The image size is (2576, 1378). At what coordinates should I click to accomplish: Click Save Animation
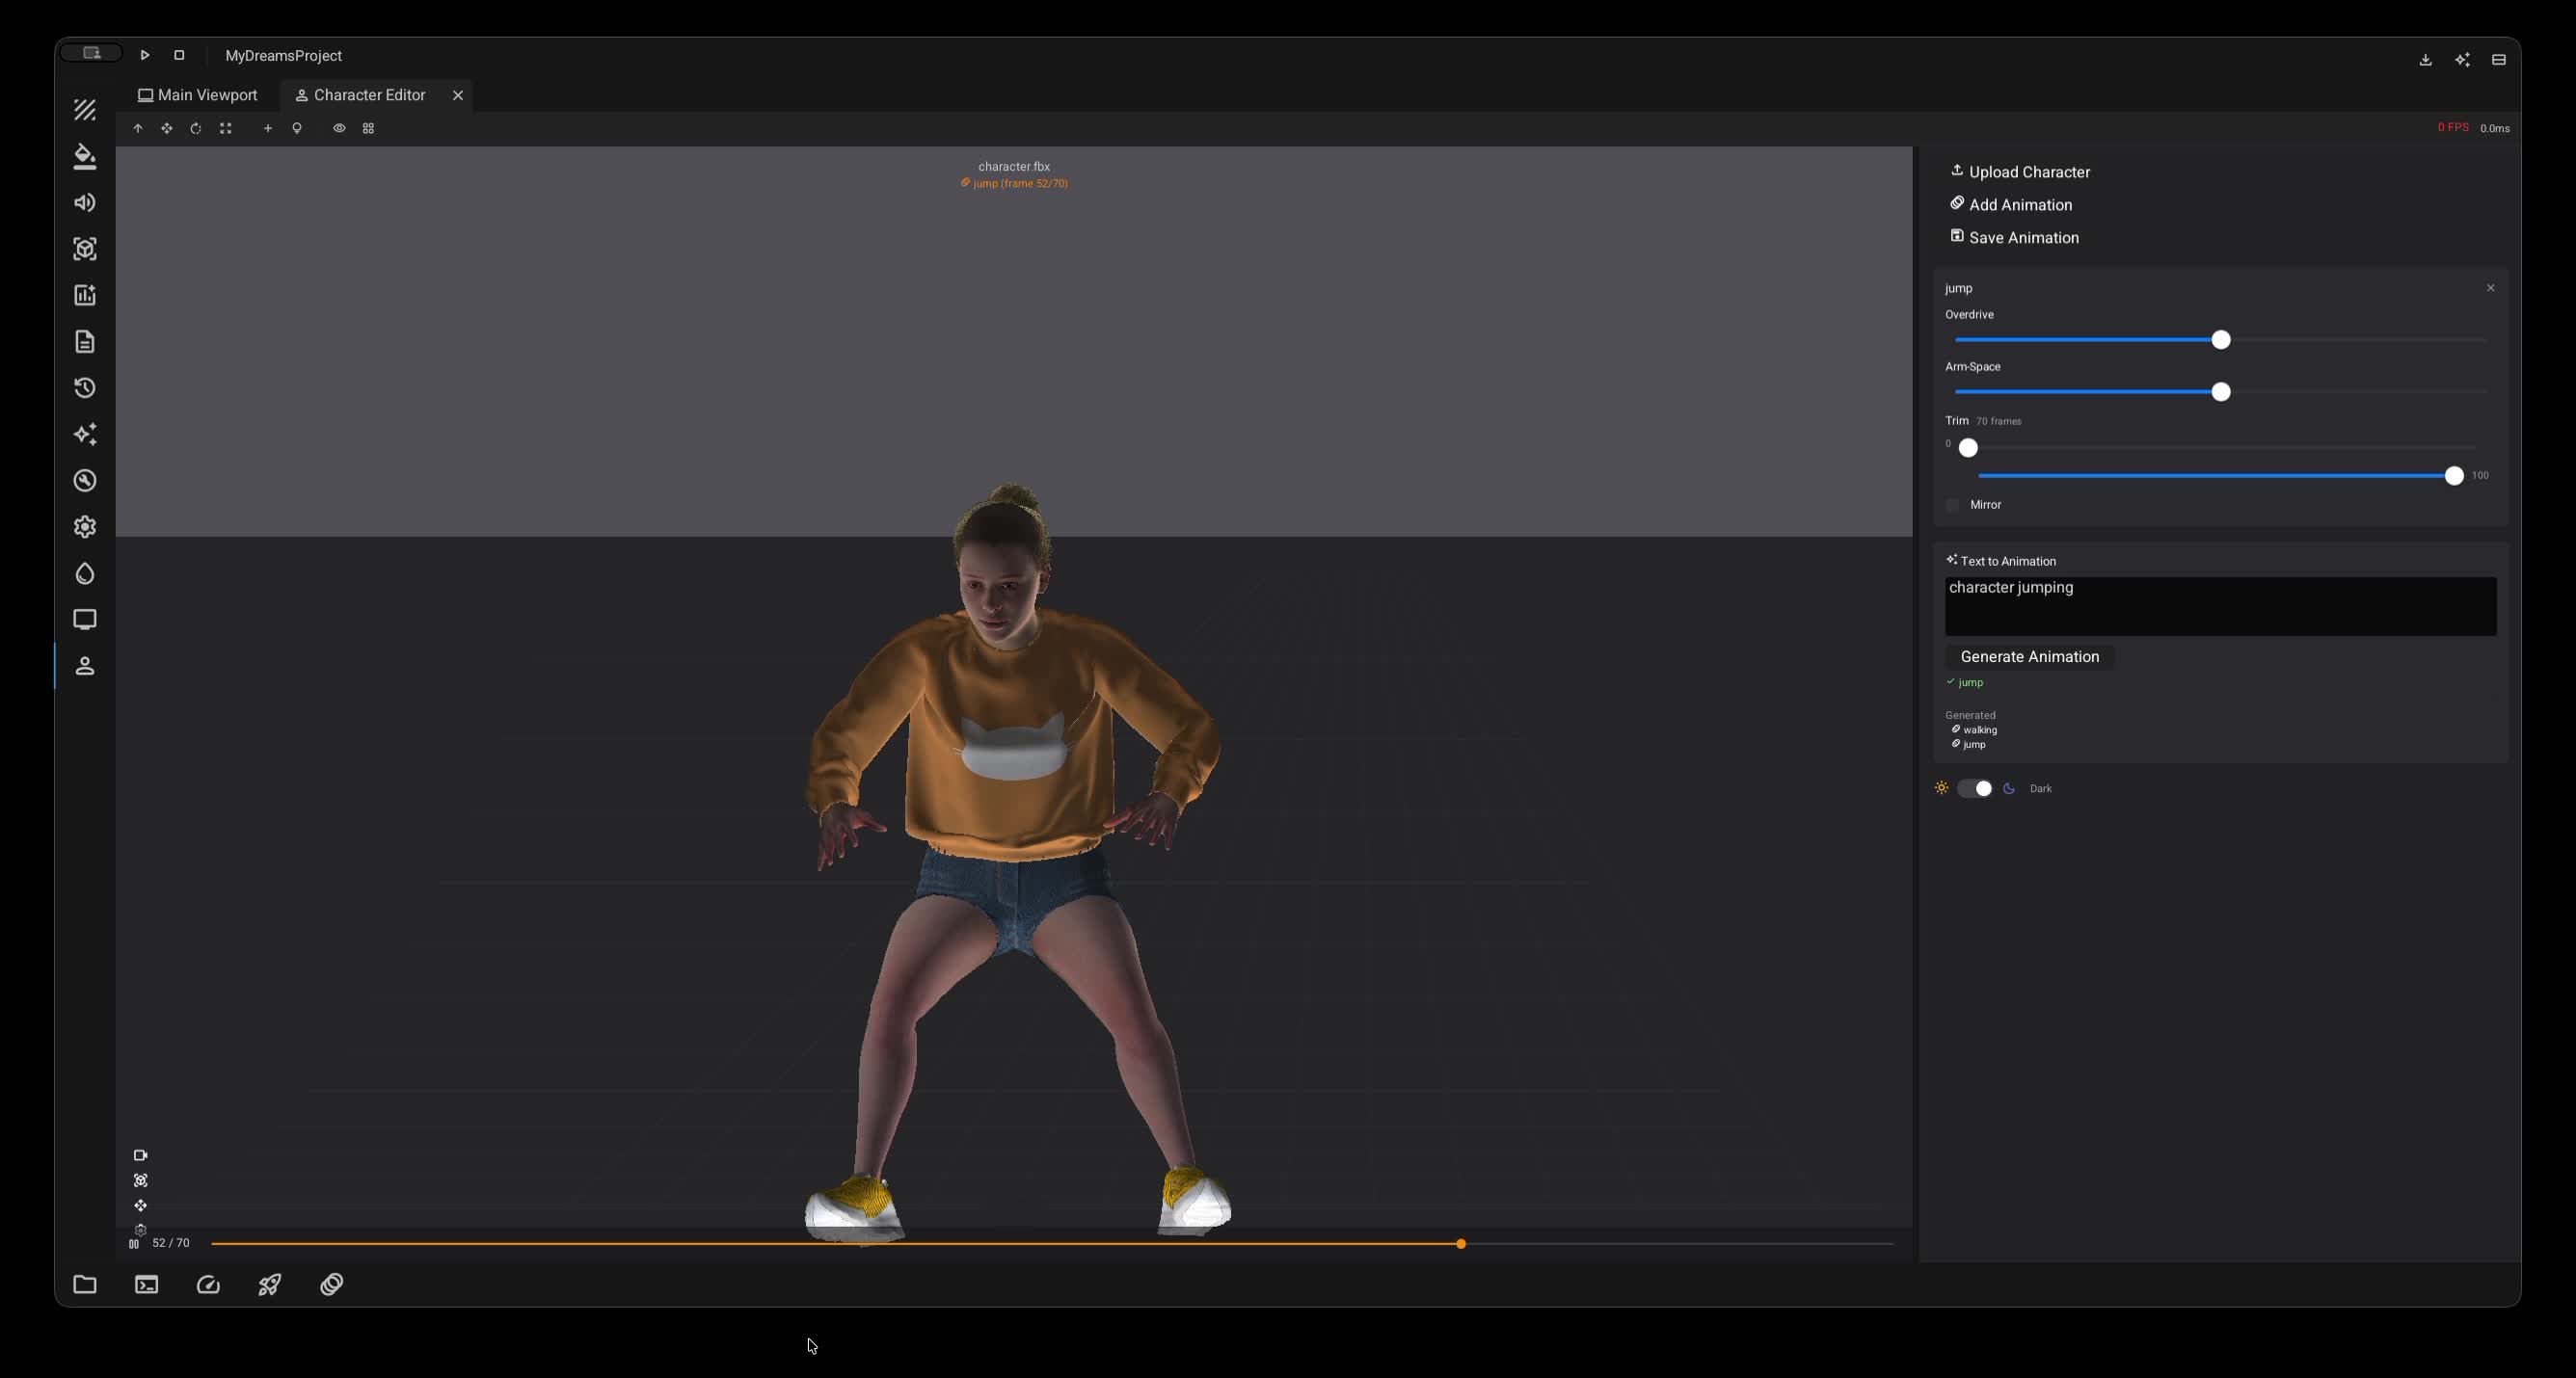point(2014,238)
